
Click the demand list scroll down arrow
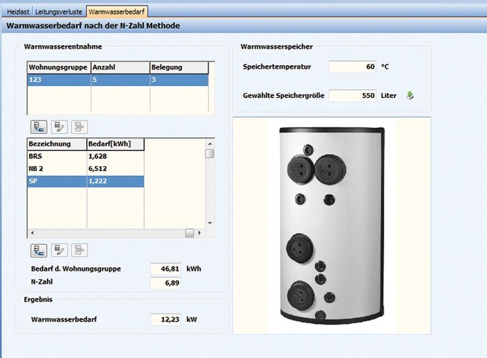210,223
